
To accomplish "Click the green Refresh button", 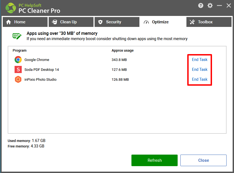I will 155,160.
